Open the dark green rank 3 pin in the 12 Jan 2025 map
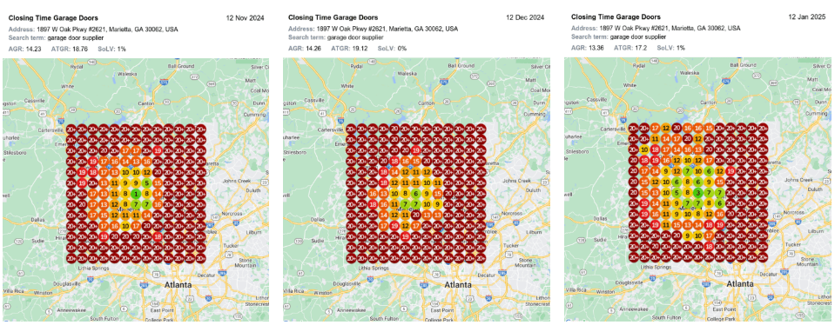Image resolution: width=835 pixels, height=325 pixels. click(x=698, y=193)
